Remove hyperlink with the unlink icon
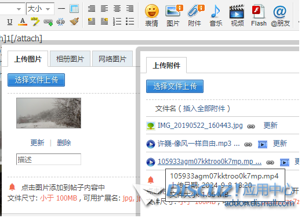Image resolution: width=305 pixels, height=218 pixels. (60, 22)
